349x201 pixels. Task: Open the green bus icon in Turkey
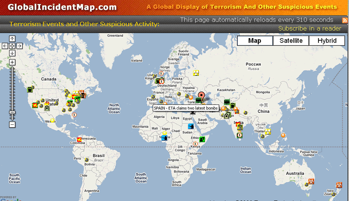[198, 100]
